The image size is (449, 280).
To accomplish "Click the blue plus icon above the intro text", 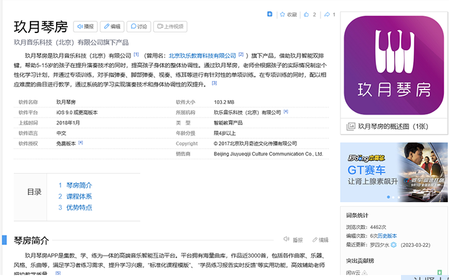I will [x=269, y=14].
